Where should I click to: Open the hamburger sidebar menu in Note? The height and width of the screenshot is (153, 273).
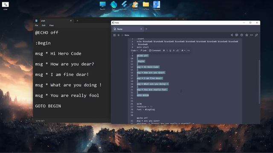(x=114, y=35)
